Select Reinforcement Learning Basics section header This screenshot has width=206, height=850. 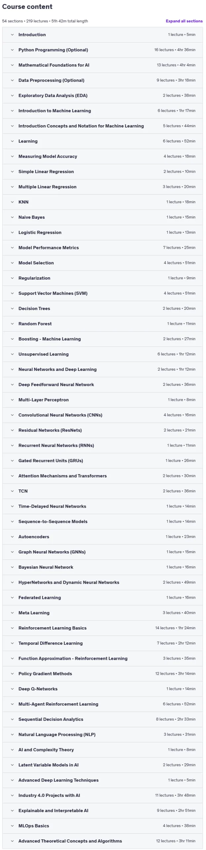point(103,628)
